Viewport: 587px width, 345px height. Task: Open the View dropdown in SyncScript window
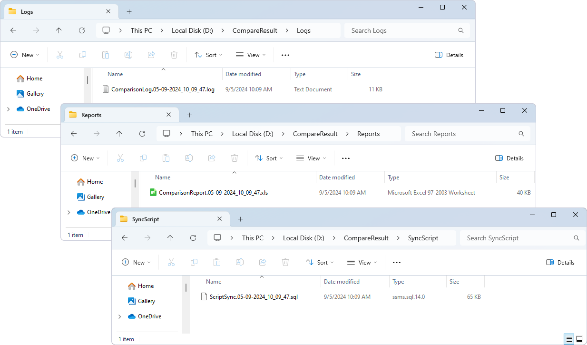(x=362, y=262)
